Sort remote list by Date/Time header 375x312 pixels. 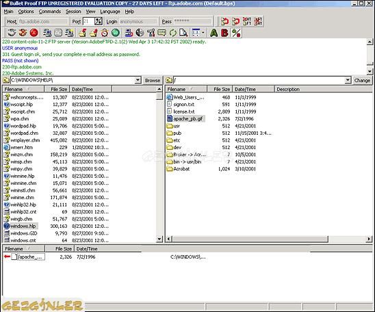[x=253, y=89]
